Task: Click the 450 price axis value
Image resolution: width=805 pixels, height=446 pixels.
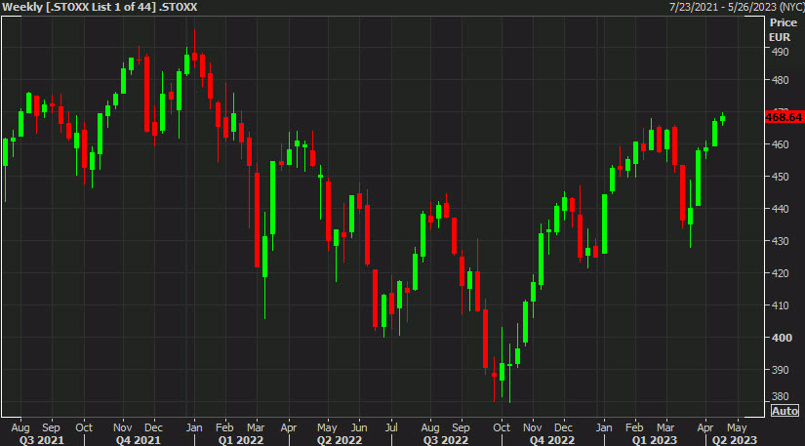Action: (780, 177)
